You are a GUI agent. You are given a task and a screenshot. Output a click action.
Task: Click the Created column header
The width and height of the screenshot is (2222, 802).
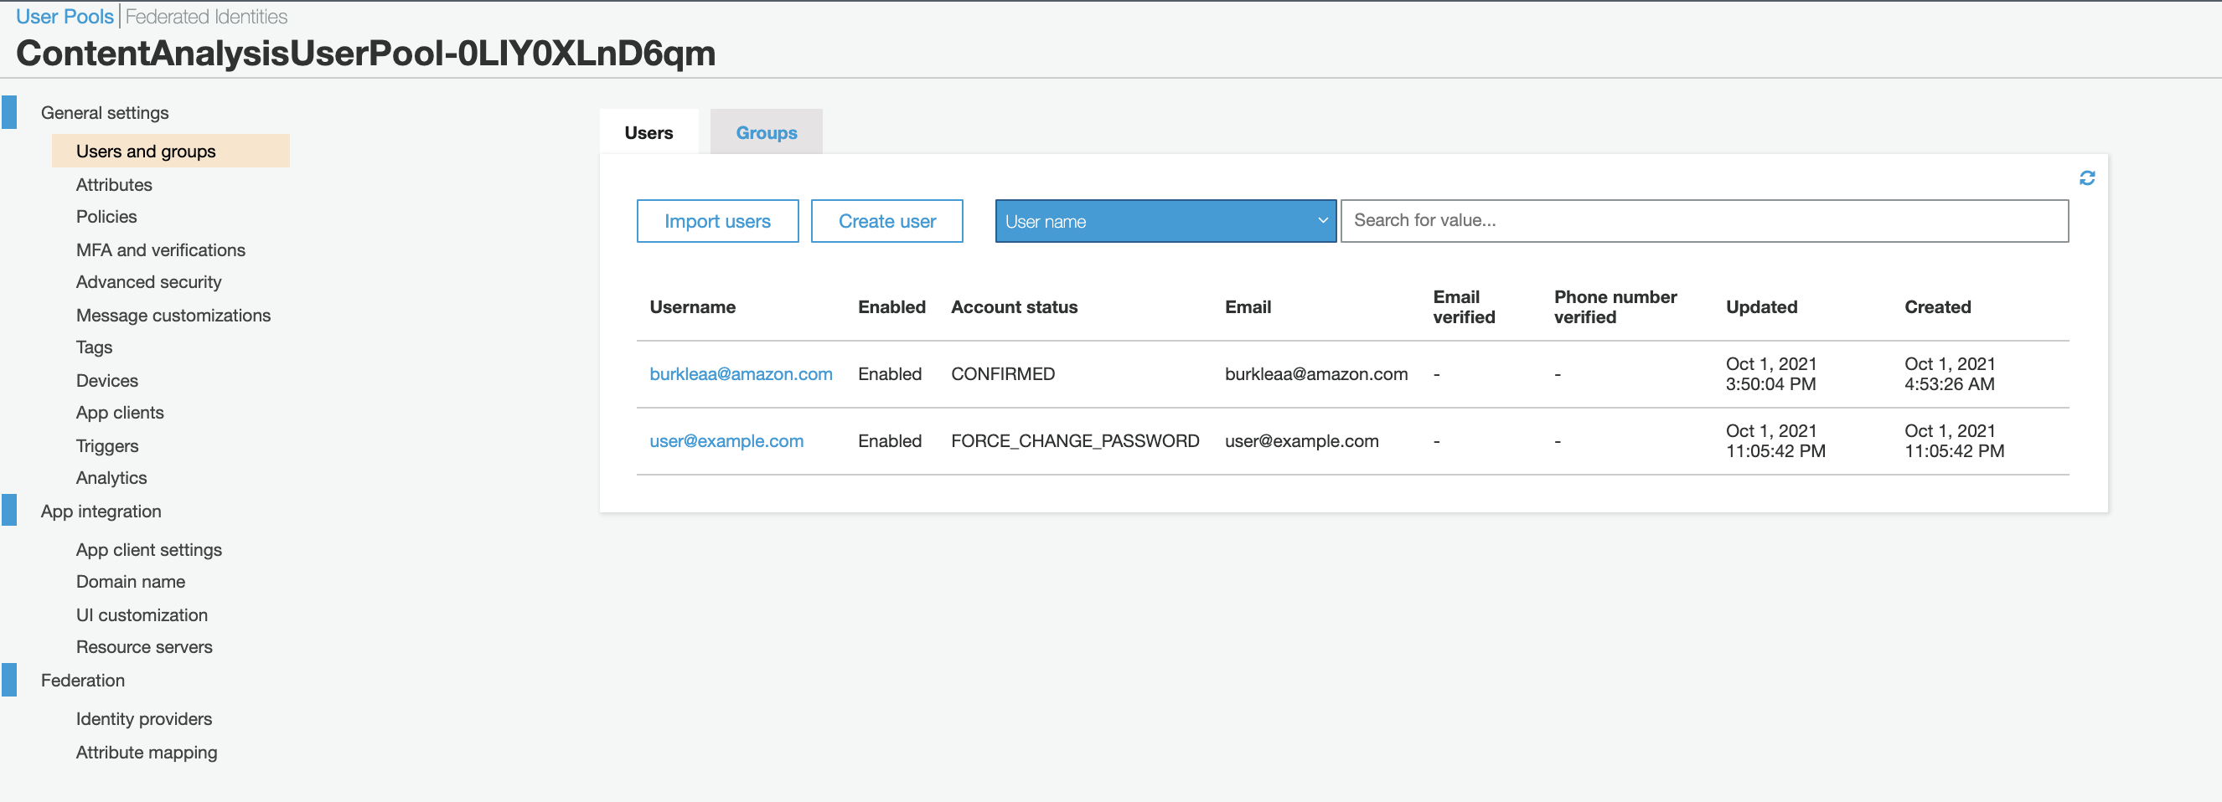point(1936,307)
